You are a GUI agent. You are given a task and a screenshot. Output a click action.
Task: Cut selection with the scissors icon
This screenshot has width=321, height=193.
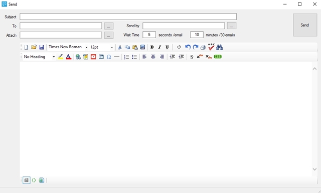click(120, 47)
